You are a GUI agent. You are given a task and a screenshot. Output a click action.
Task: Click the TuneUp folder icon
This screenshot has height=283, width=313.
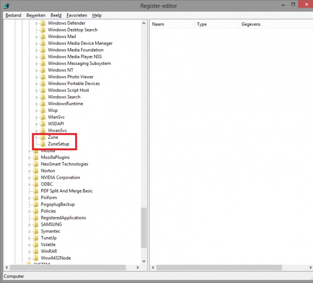(x=36, y=238)
